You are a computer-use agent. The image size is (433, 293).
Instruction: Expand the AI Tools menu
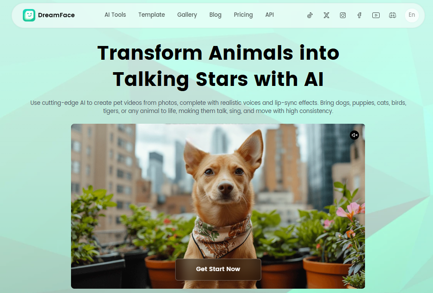[x=115, y=15]
